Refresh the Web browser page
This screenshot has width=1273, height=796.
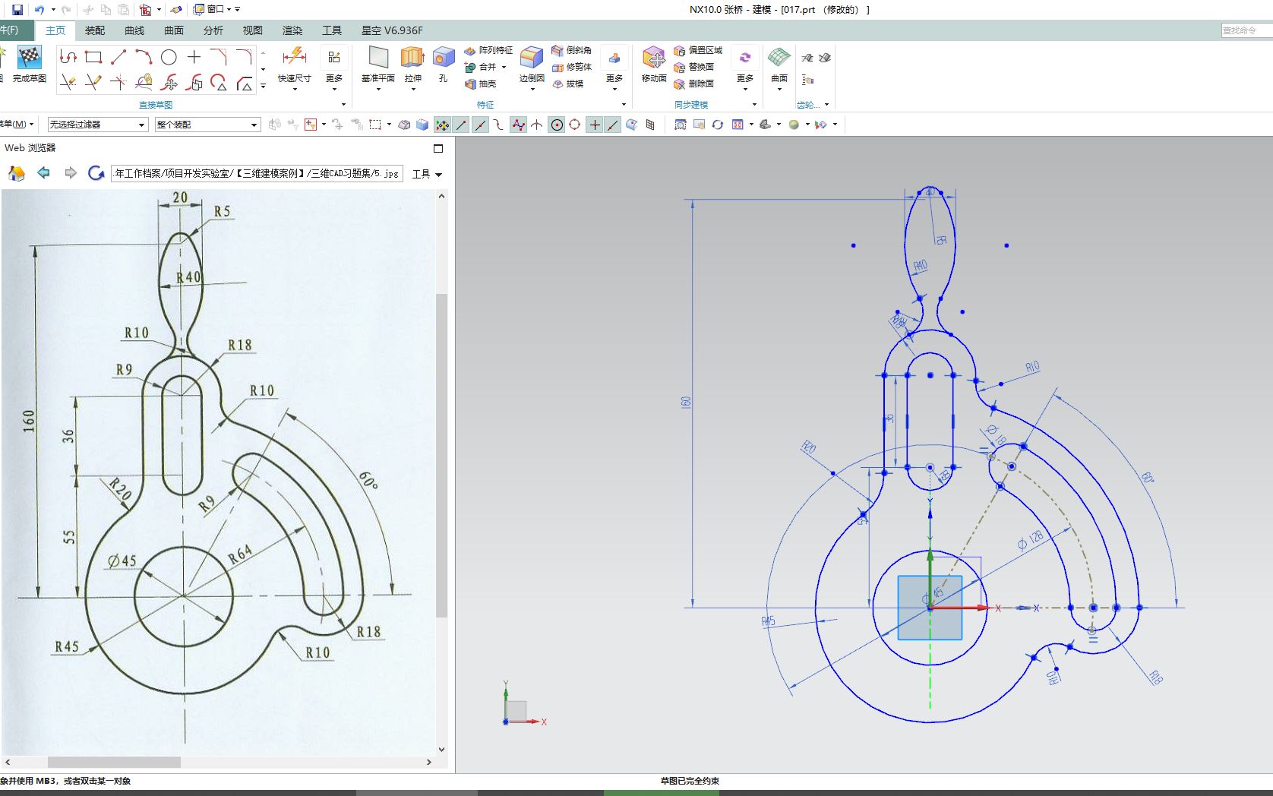coord(96,173)
